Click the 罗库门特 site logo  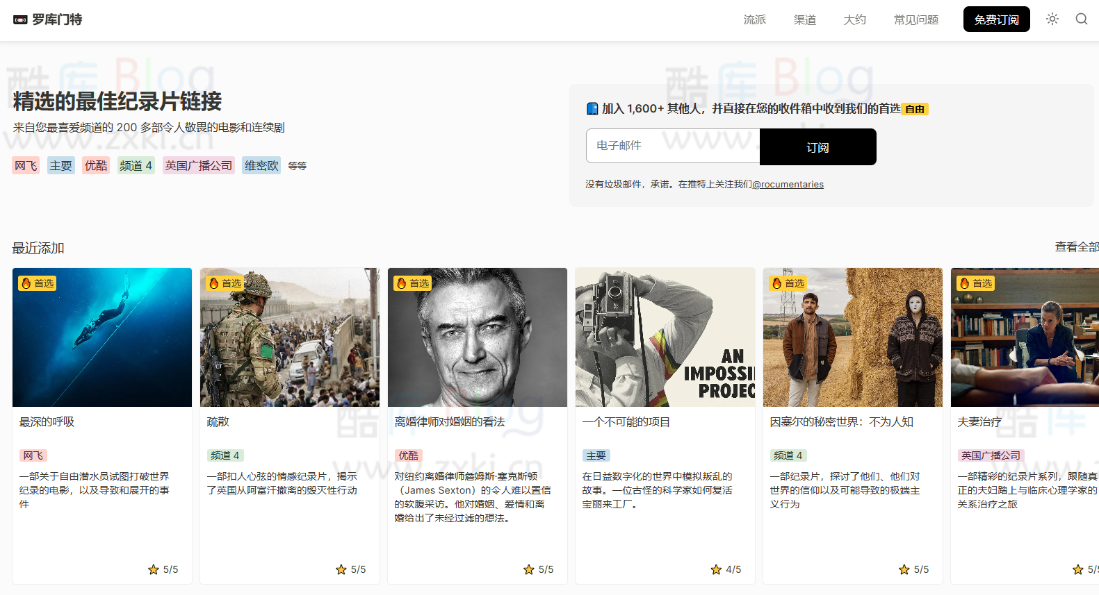47,19
